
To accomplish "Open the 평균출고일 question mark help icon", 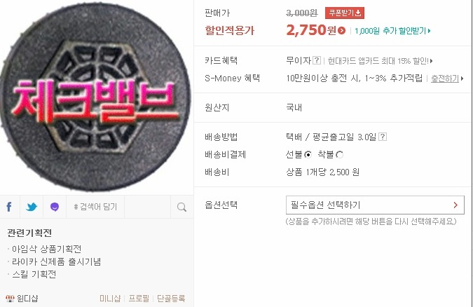I will 383,137.
